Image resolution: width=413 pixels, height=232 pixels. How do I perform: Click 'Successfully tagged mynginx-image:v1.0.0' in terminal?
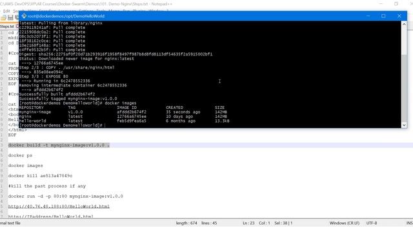coord(68,99)
